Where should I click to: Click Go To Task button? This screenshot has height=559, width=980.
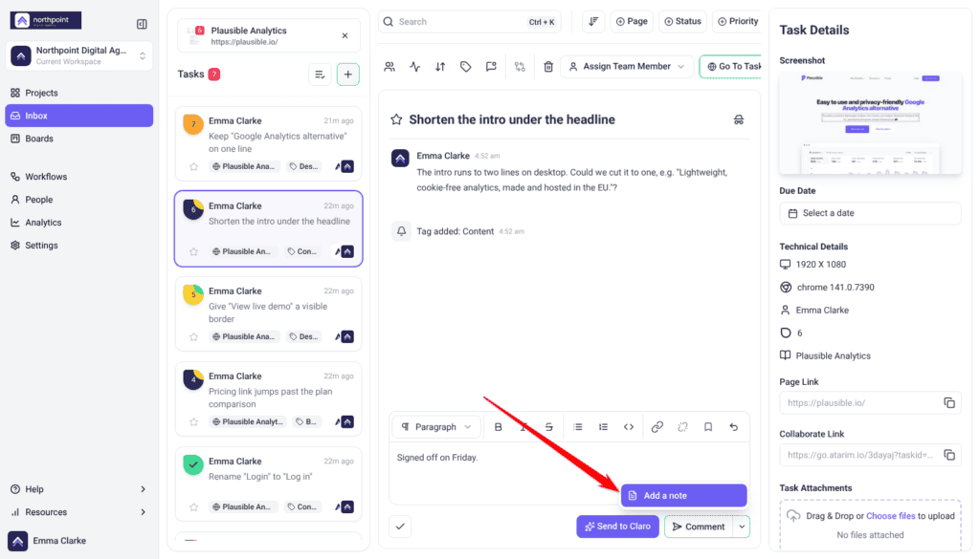(x=730, y=66)
